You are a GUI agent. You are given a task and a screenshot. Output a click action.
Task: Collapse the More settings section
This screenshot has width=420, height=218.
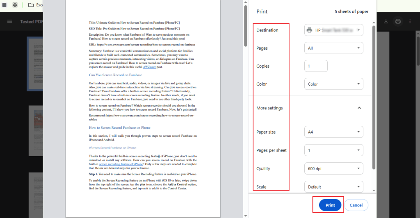pyautogui.click(x=359, y=108)
